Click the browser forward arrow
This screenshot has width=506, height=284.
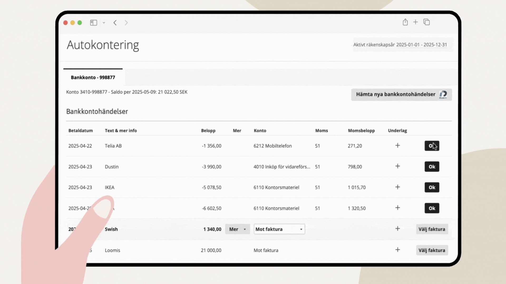tap(126, 23)
